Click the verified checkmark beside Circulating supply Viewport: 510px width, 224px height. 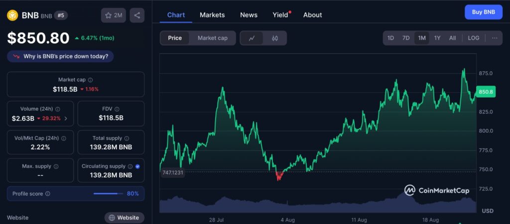(137, 166)
